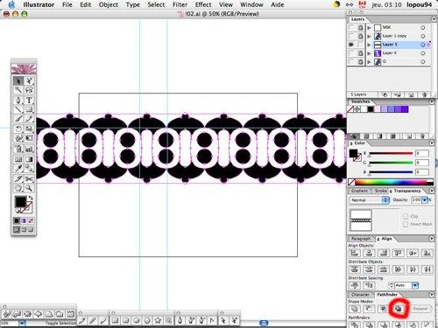Pick the black swatch in Swatches panel
Image resolution: width=438 pixels, height=328 pixels.
coord(371,109)
